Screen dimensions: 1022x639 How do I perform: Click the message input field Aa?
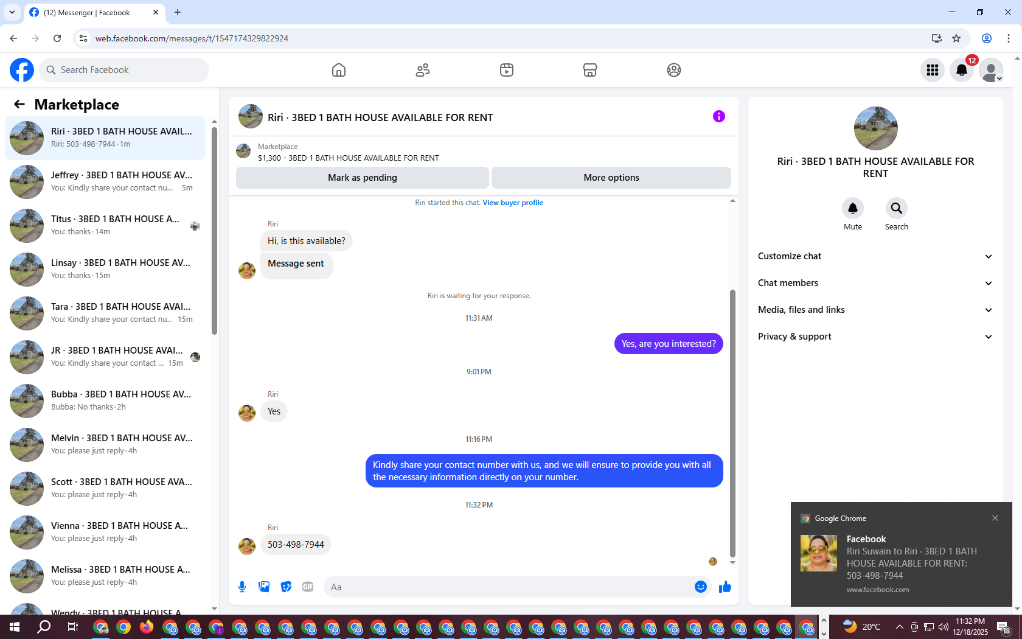coord(508,587)
